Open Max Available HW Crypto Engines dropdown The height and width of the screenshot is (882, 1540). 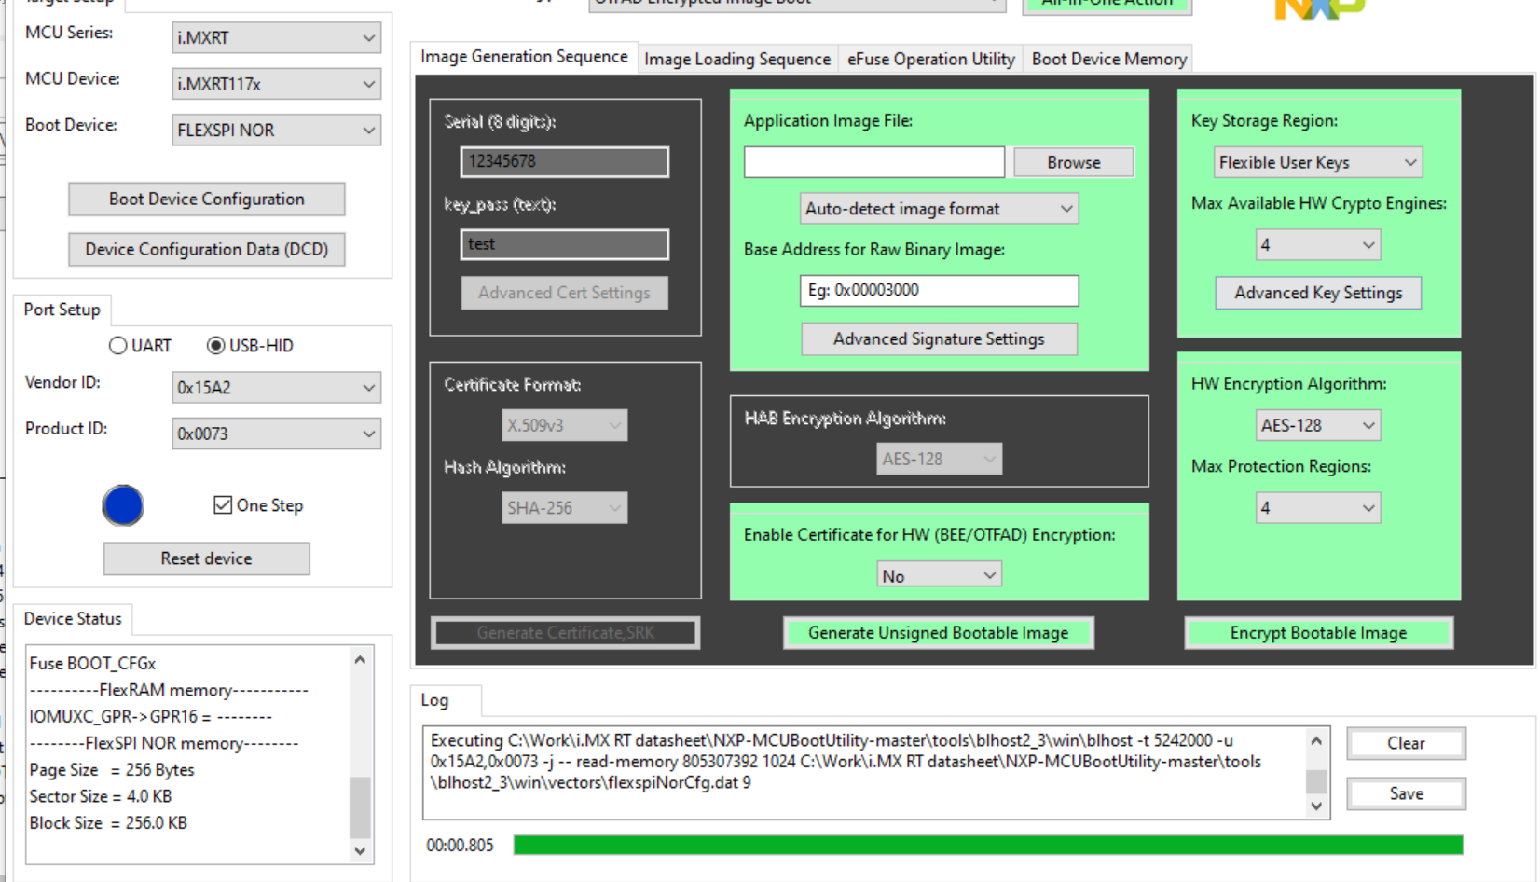pos(1317,245)
